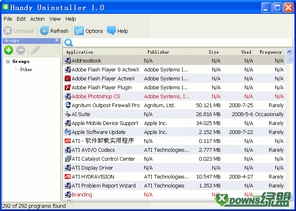296x211 pixels.
Task: Open the File menu
Action: point(8,19)
